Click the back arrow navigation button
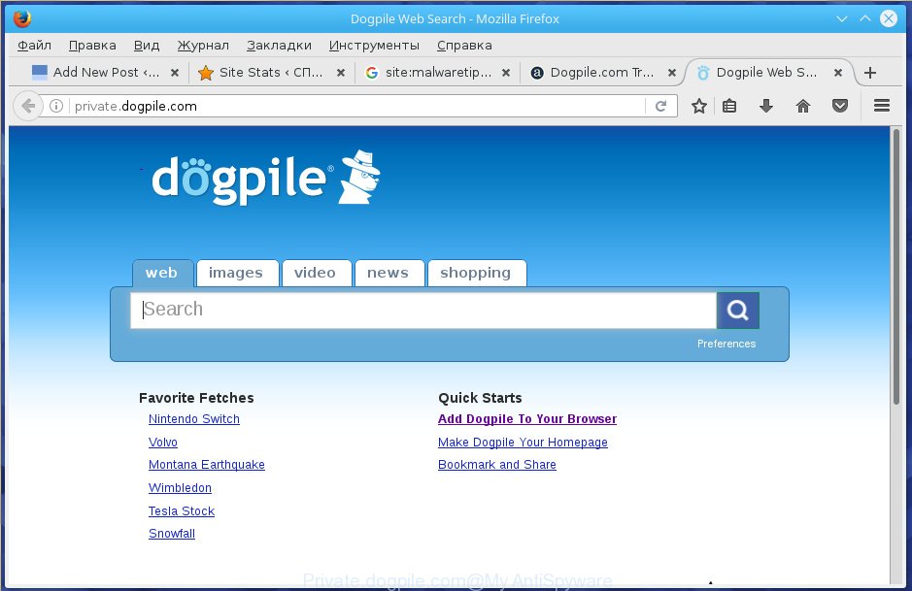 pos(27,106)
